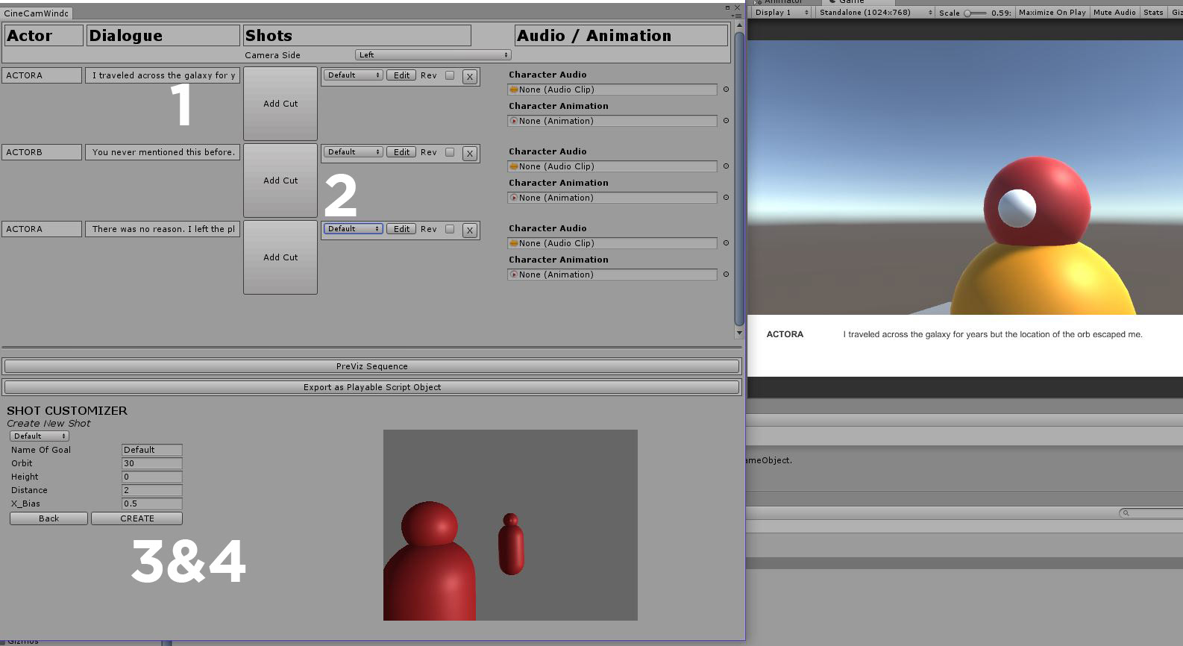
Task: Click the CineCamWindow vertical scrollbar
Action: (x=739, y=179)
